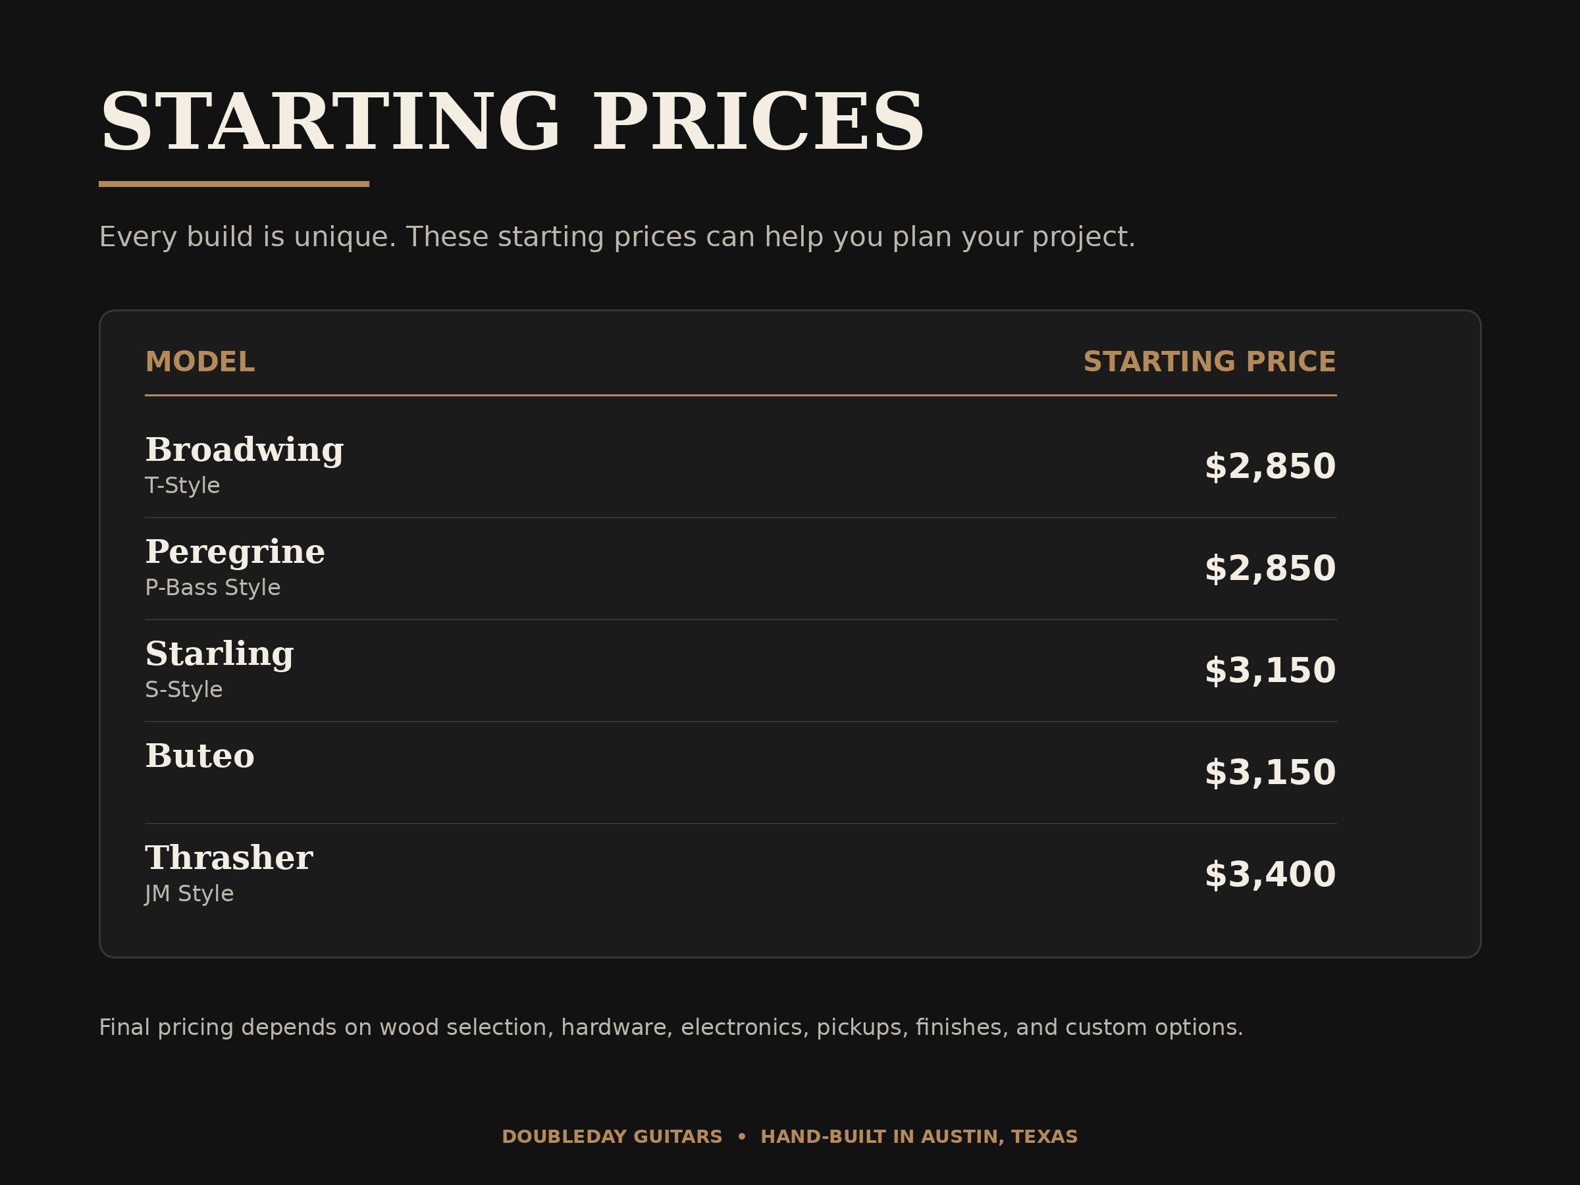Screen dimensions: 1580x1185
Task: Click the S-Style subtitle under Starling
Action: 184,690
